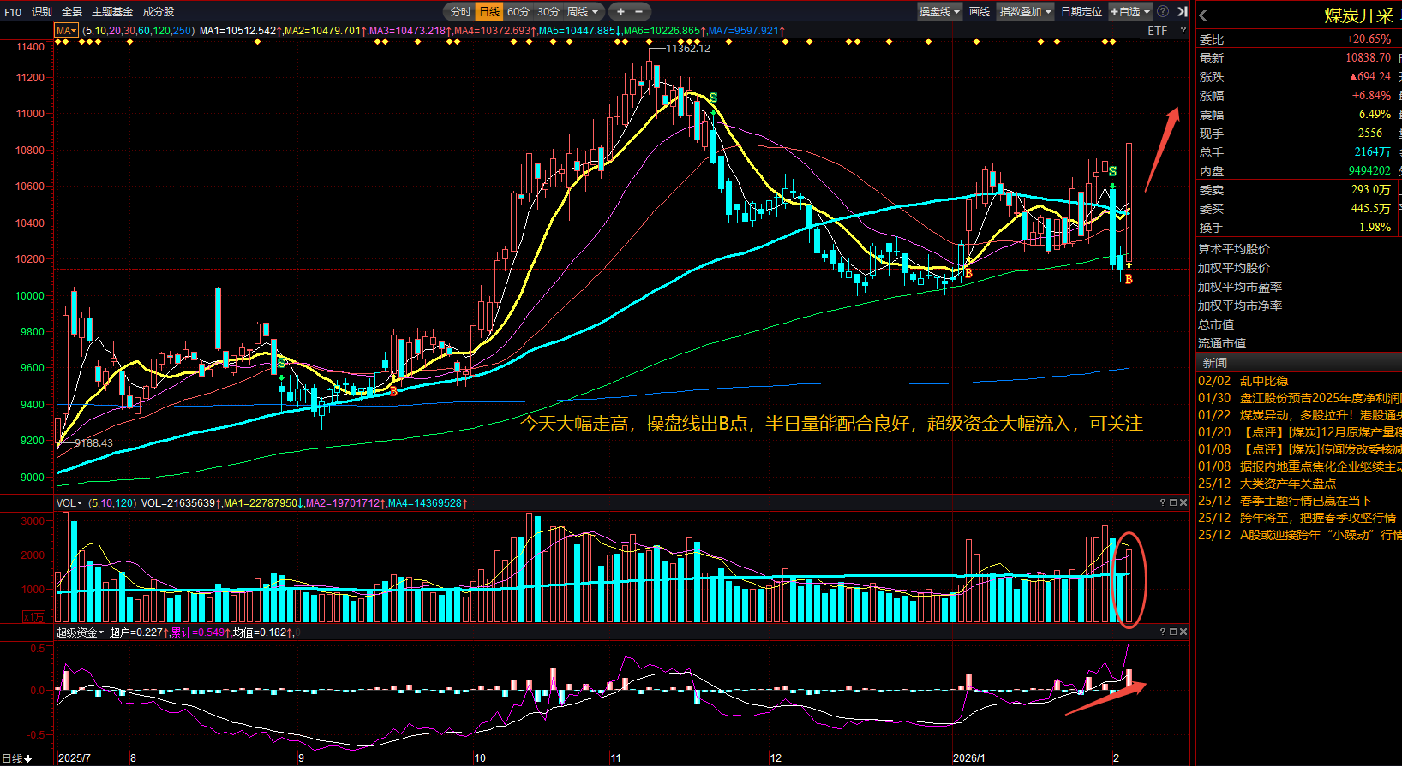Open the VOL indicator selector dropdown
The width and height of the screenshot is (1402, 766).
pyautogui.click(x=69, y=502)
